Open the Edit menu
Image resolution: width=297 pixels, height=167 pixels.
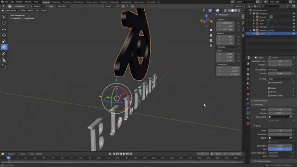[x=13, y=2]
